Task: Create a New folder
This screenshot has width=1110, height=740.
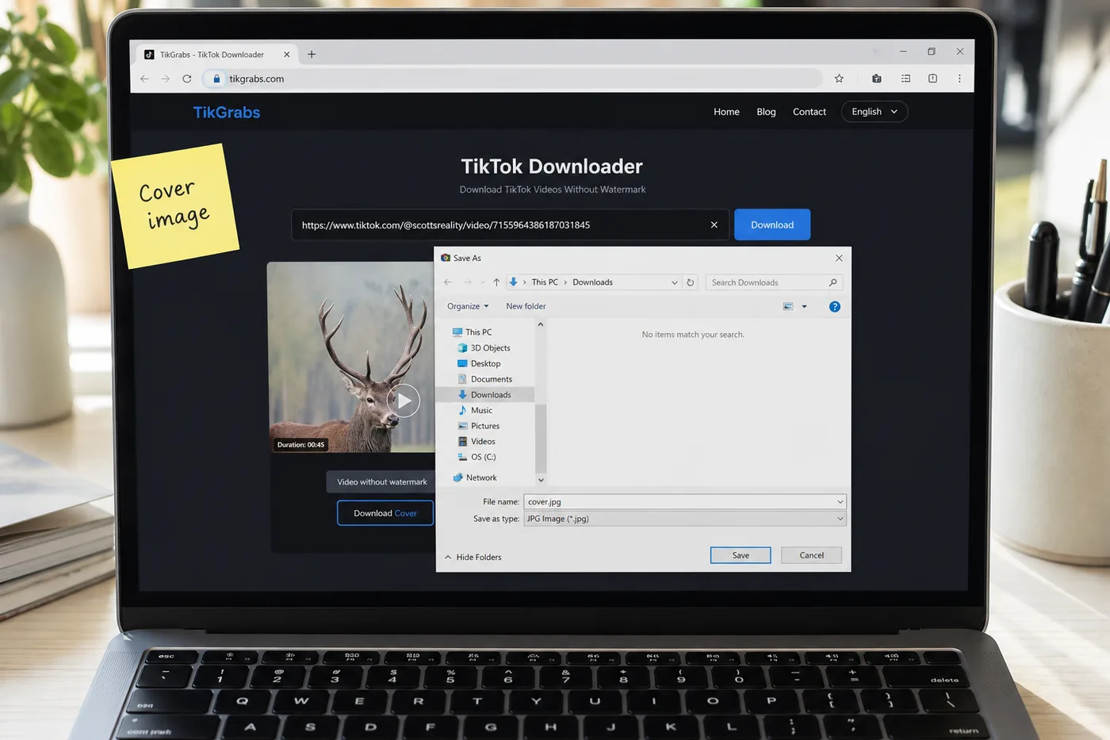Action: click(x=526, y=306)
